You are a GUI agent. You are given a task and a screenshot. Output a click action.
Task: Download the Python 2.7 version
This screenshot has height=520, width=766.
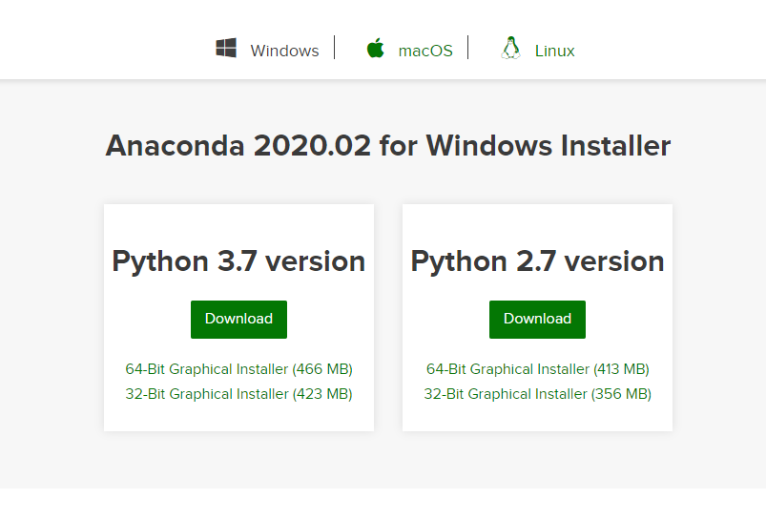pos(537,319)
